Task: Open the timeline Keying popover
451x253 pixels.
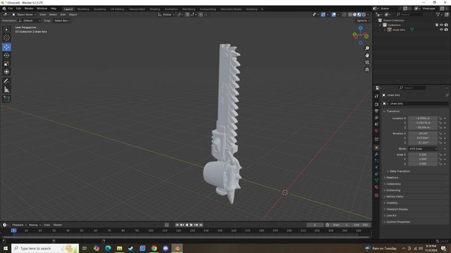Action: tap(35, 225)
